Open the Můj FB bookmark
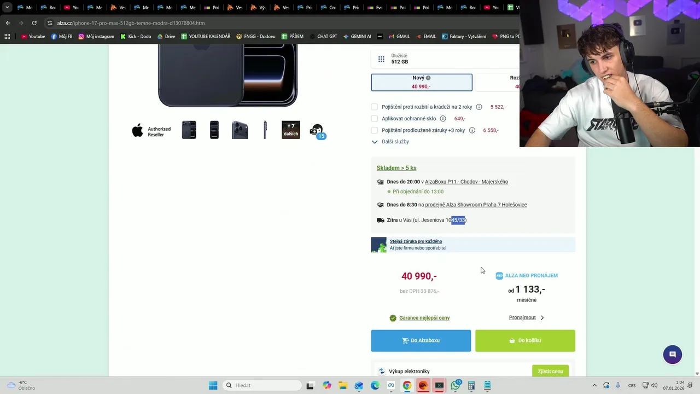 [62, 37]
